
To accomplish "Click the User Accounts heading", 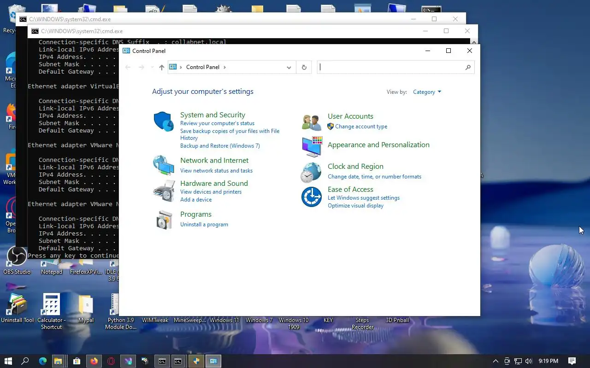I will (x=350, y=116).
